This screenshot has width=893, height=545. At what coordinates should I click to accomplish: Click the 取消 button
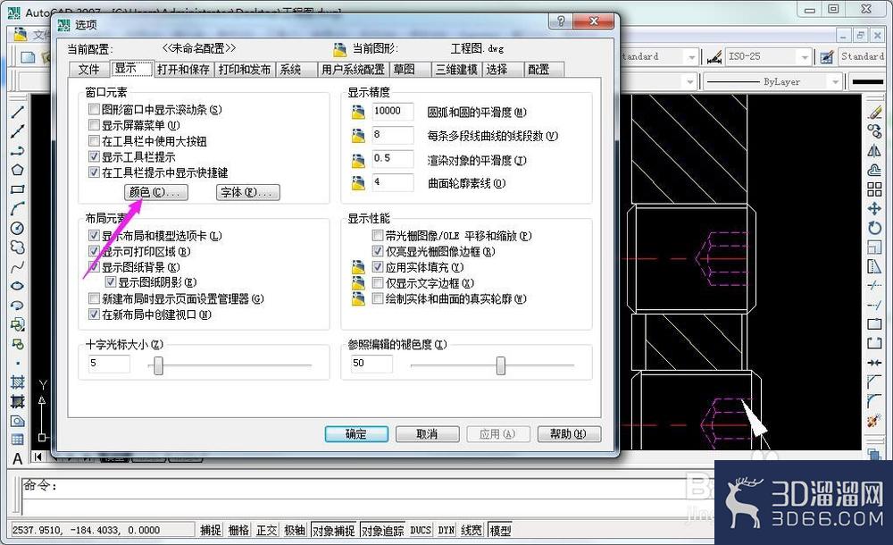(x=427, y=434)
